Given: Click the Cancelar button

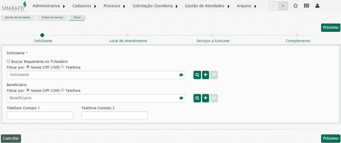Looking at the screenshot, I should tap(11, 138).
